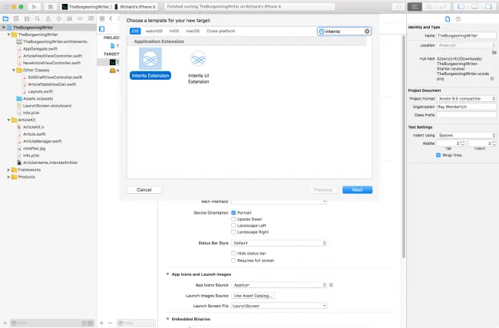This screenshot has height=328, width=499.
Task: Select the macOS platform tab
Action: 193,31
